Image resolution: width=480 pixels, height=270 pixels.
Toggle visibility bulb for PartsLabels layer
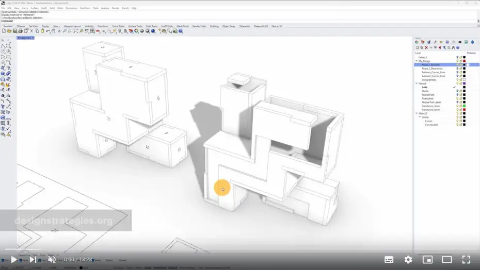(x=457, y=98)
